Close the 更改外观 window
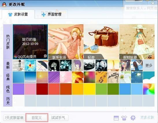158x123 pixels. pyautogui.click(x=153, y=3)
